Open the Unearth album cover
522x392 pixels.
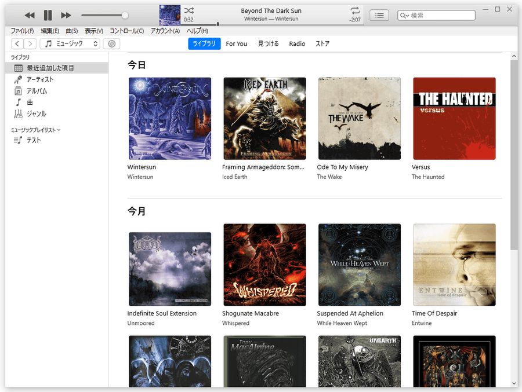[360, 361]
